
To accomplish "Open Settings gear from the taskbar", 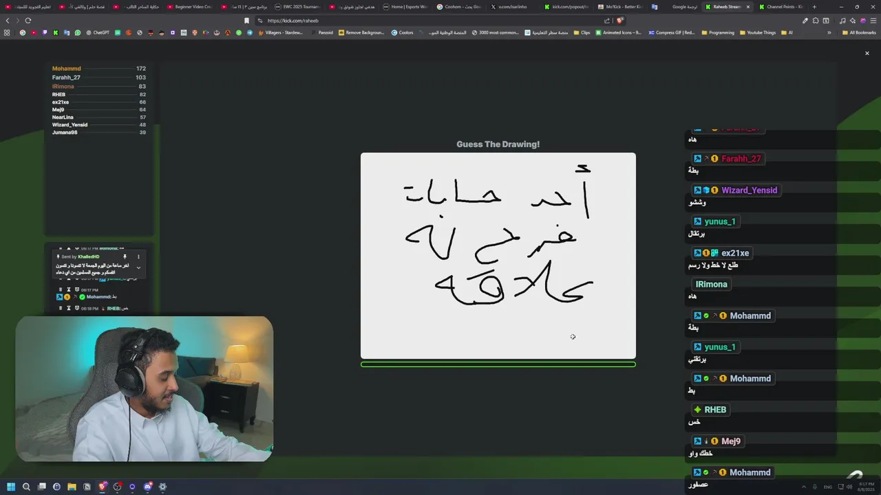I will pos(162,487).
